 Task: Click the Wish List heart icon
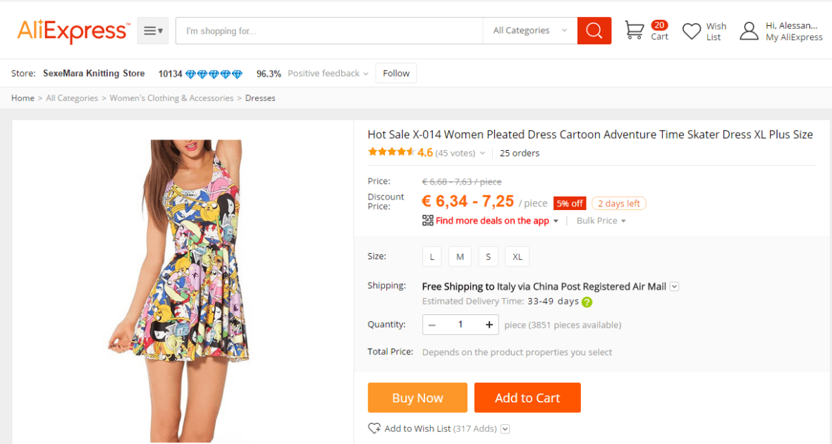(x=692, y=31)
